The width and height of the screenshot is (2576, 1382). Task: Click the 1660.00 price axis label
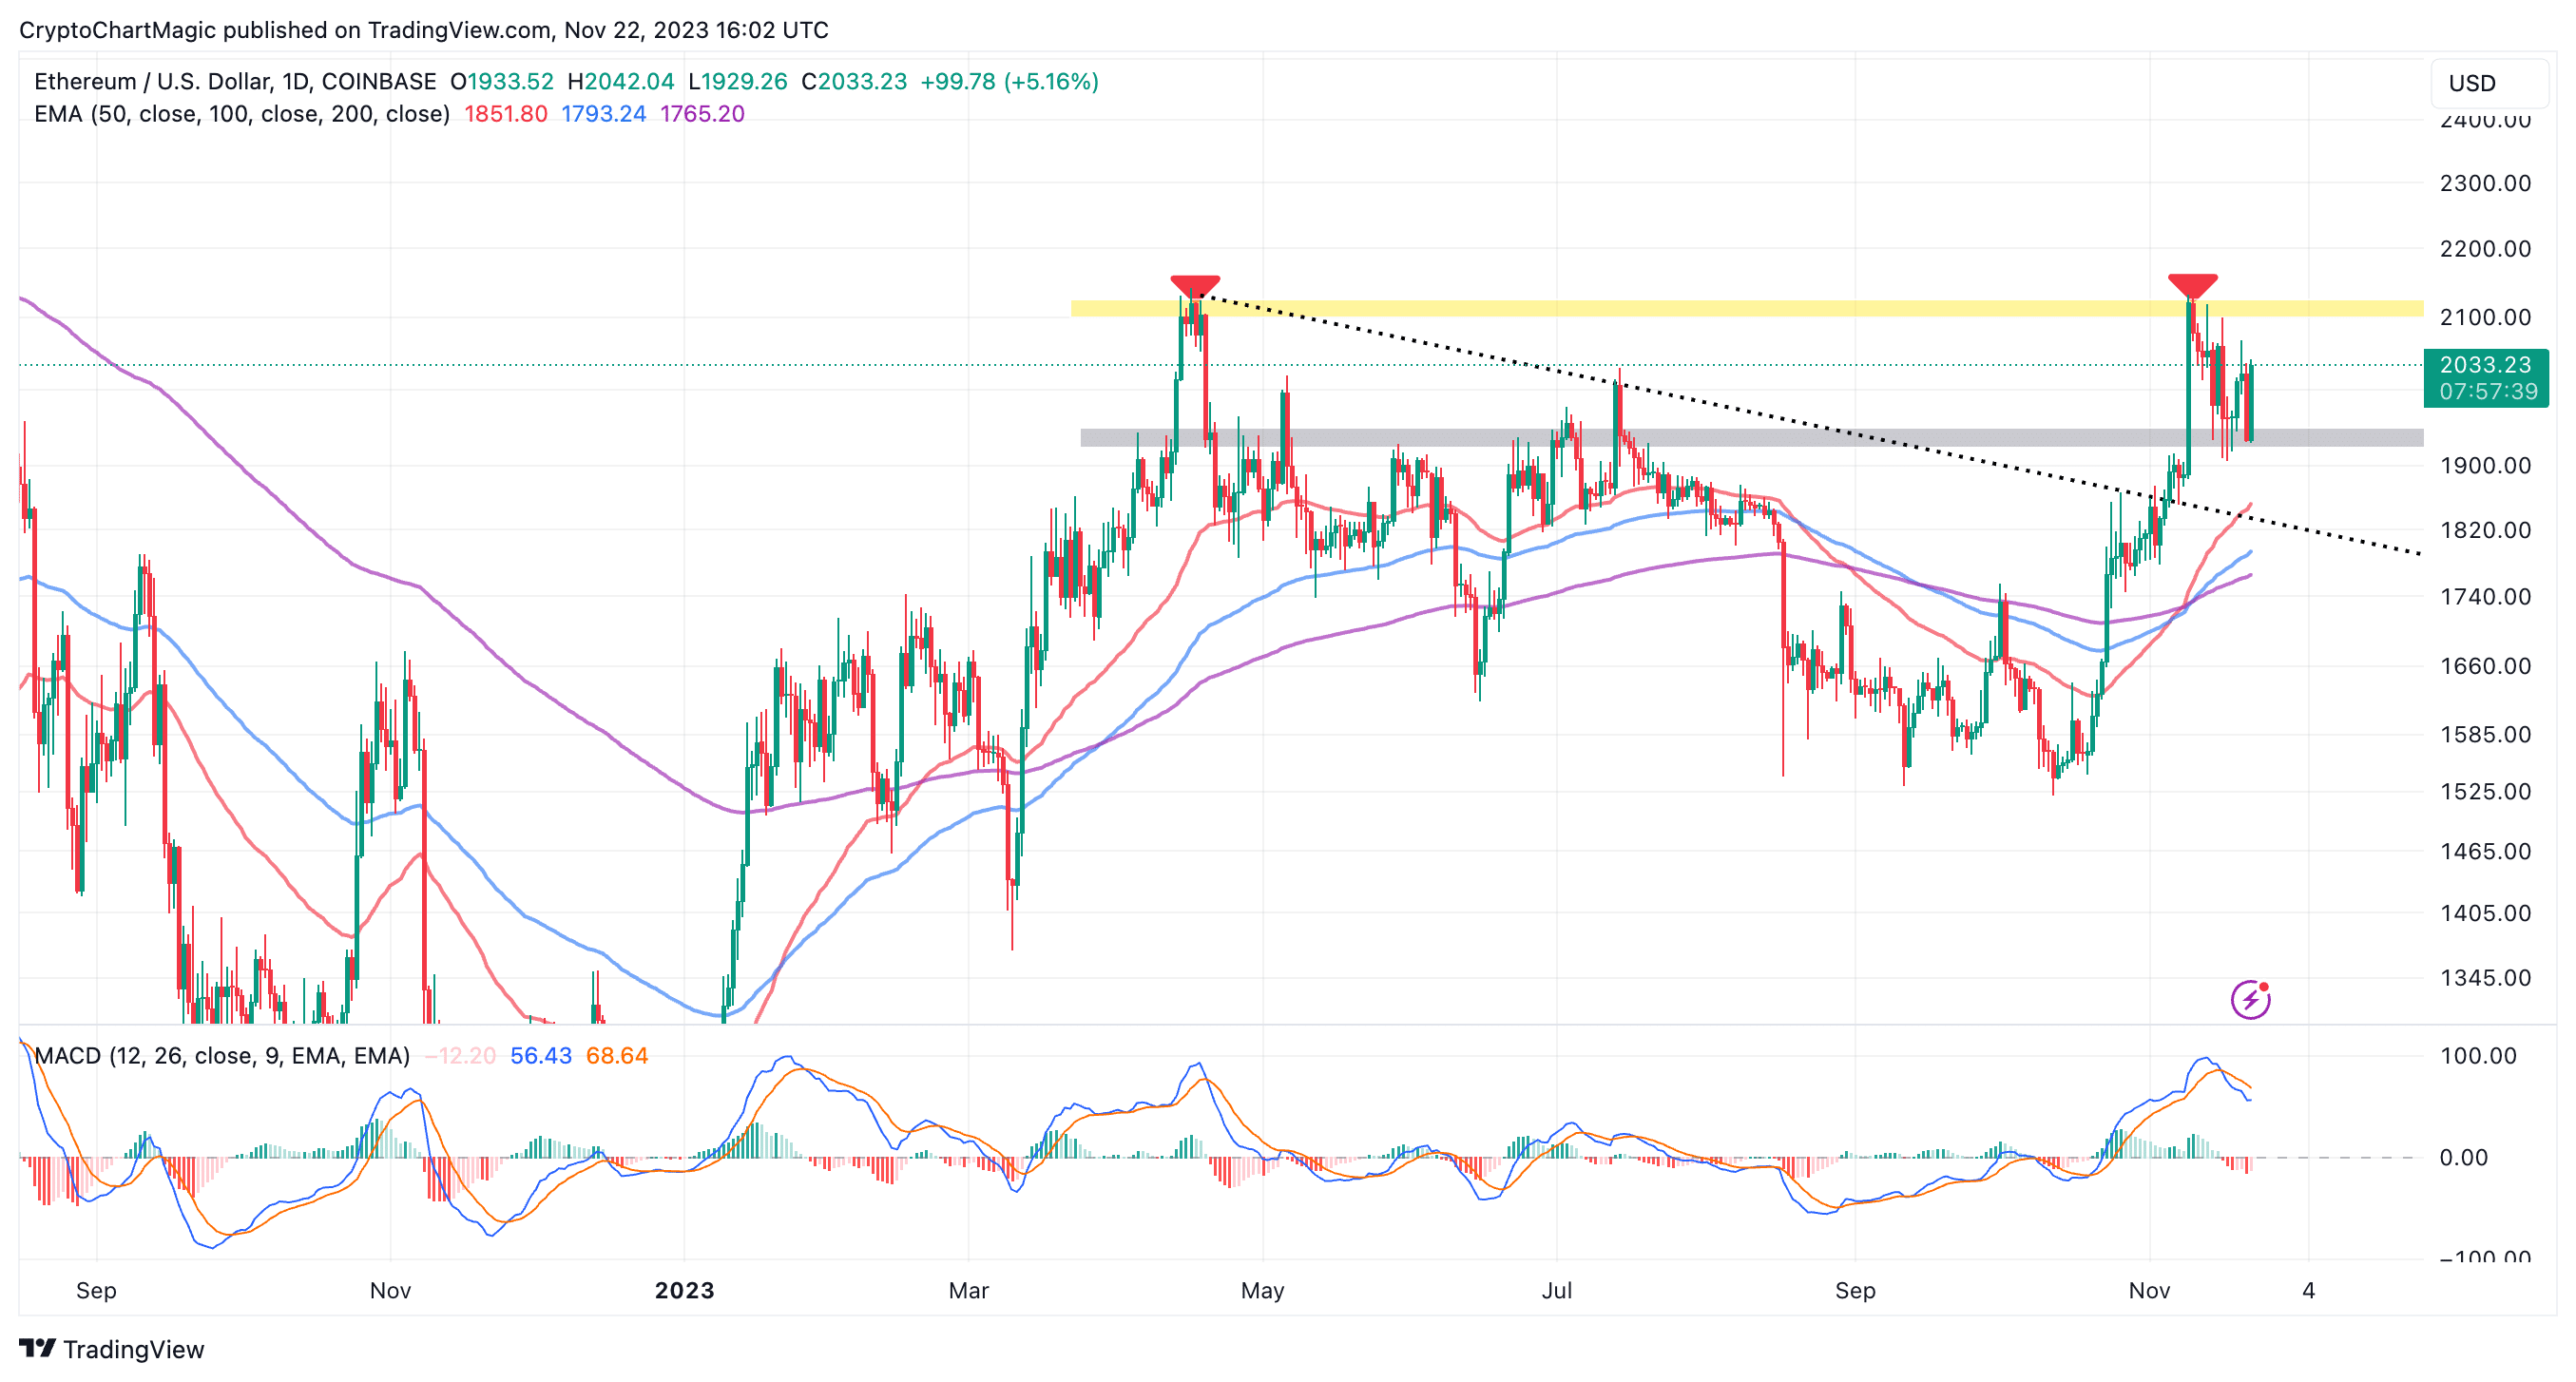point(2486,666)
